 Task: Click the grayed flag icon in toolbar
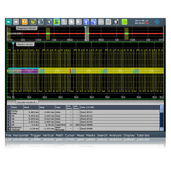tap(79, 22)
